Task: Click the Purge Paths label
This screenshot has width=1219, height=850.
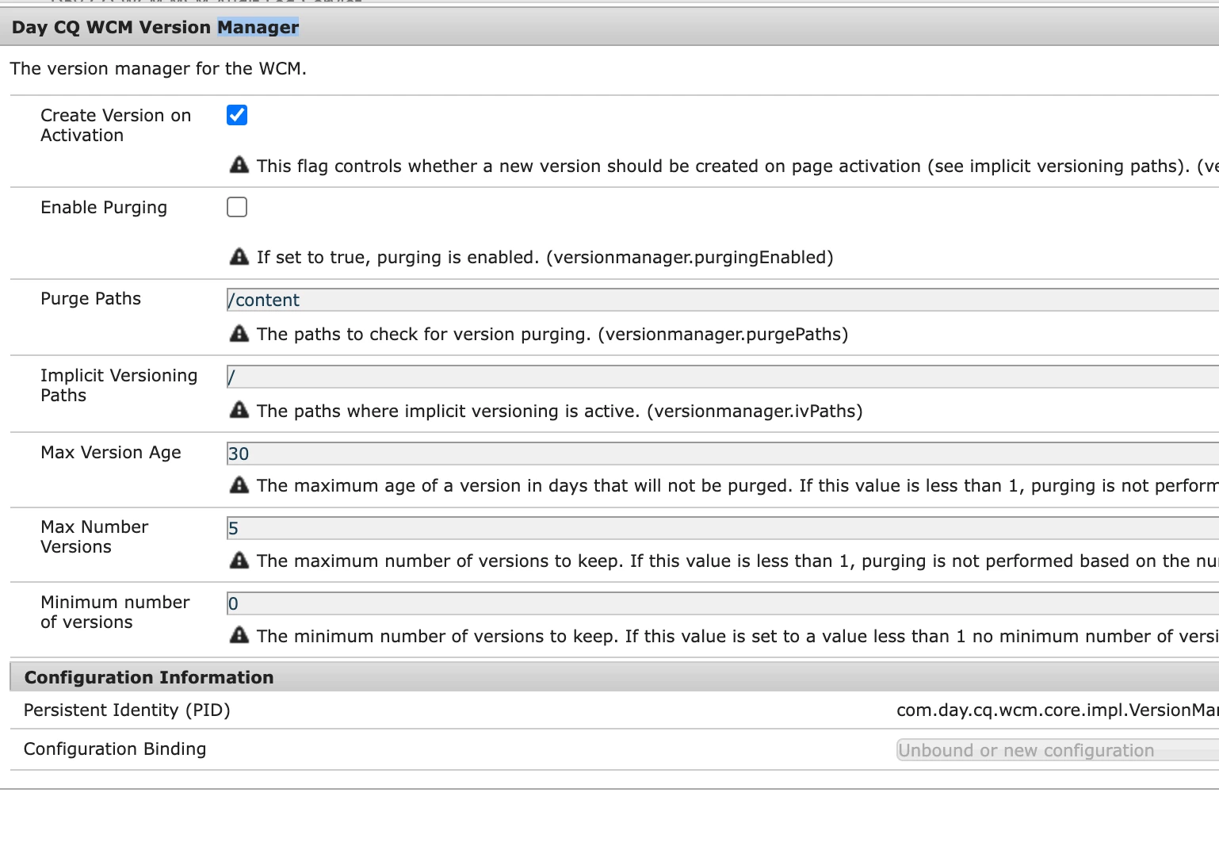Action: click(90, 298)
